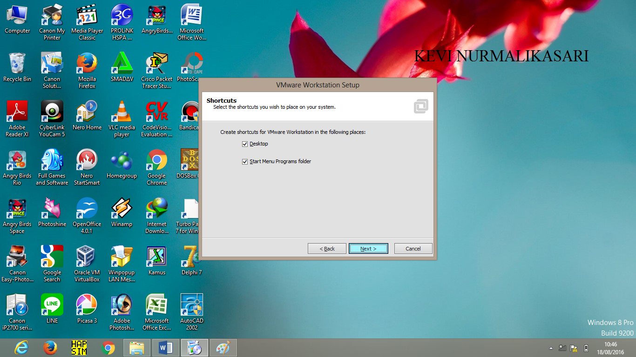The height and width of the screenshot is (357, 636).
Task: Select Picasa 3 shortcut
Action: tap(87, 310)
